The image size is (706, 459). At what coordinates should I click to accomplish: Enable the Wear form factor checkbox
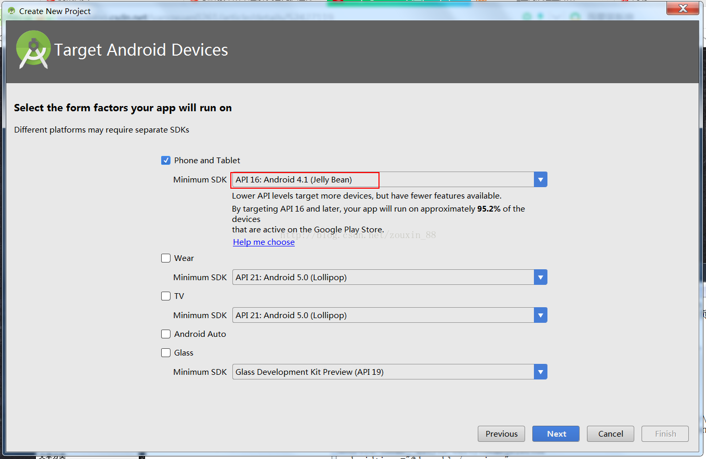click(x=166, y=258)
